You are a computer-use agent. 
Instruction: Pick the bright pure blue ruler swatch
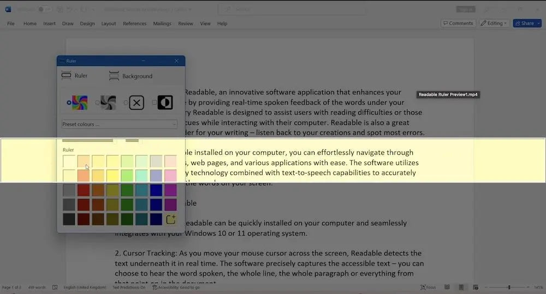156,190
